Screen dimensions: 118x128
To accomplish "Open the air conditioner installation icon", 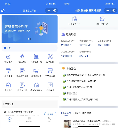I will [x=36, y=71].
